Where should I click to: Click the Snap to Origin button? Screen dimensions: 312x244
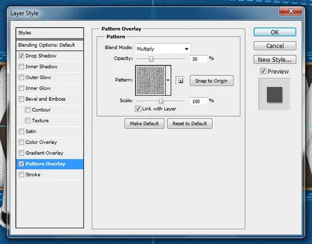tap(212, 81)
